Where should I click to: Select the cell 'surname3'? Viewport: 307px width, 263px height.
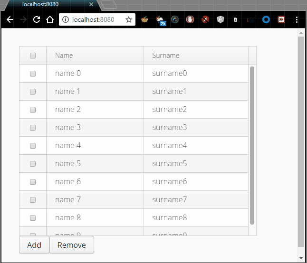[x=196, y=128]
